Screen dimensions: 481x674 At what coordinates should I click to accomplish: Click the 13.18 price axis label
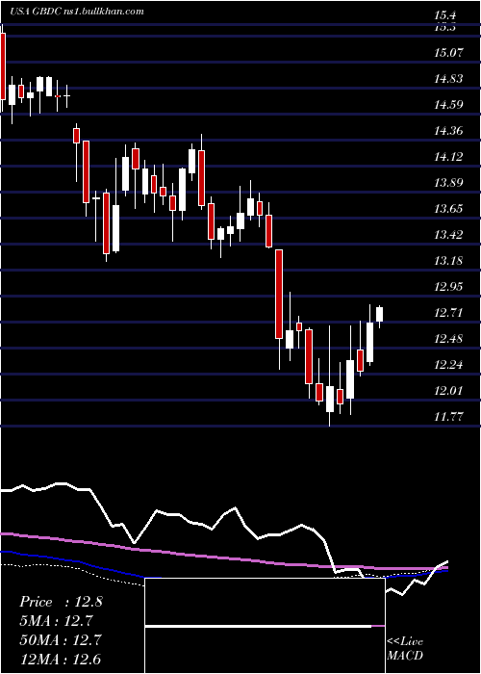(x=449, y=261)
